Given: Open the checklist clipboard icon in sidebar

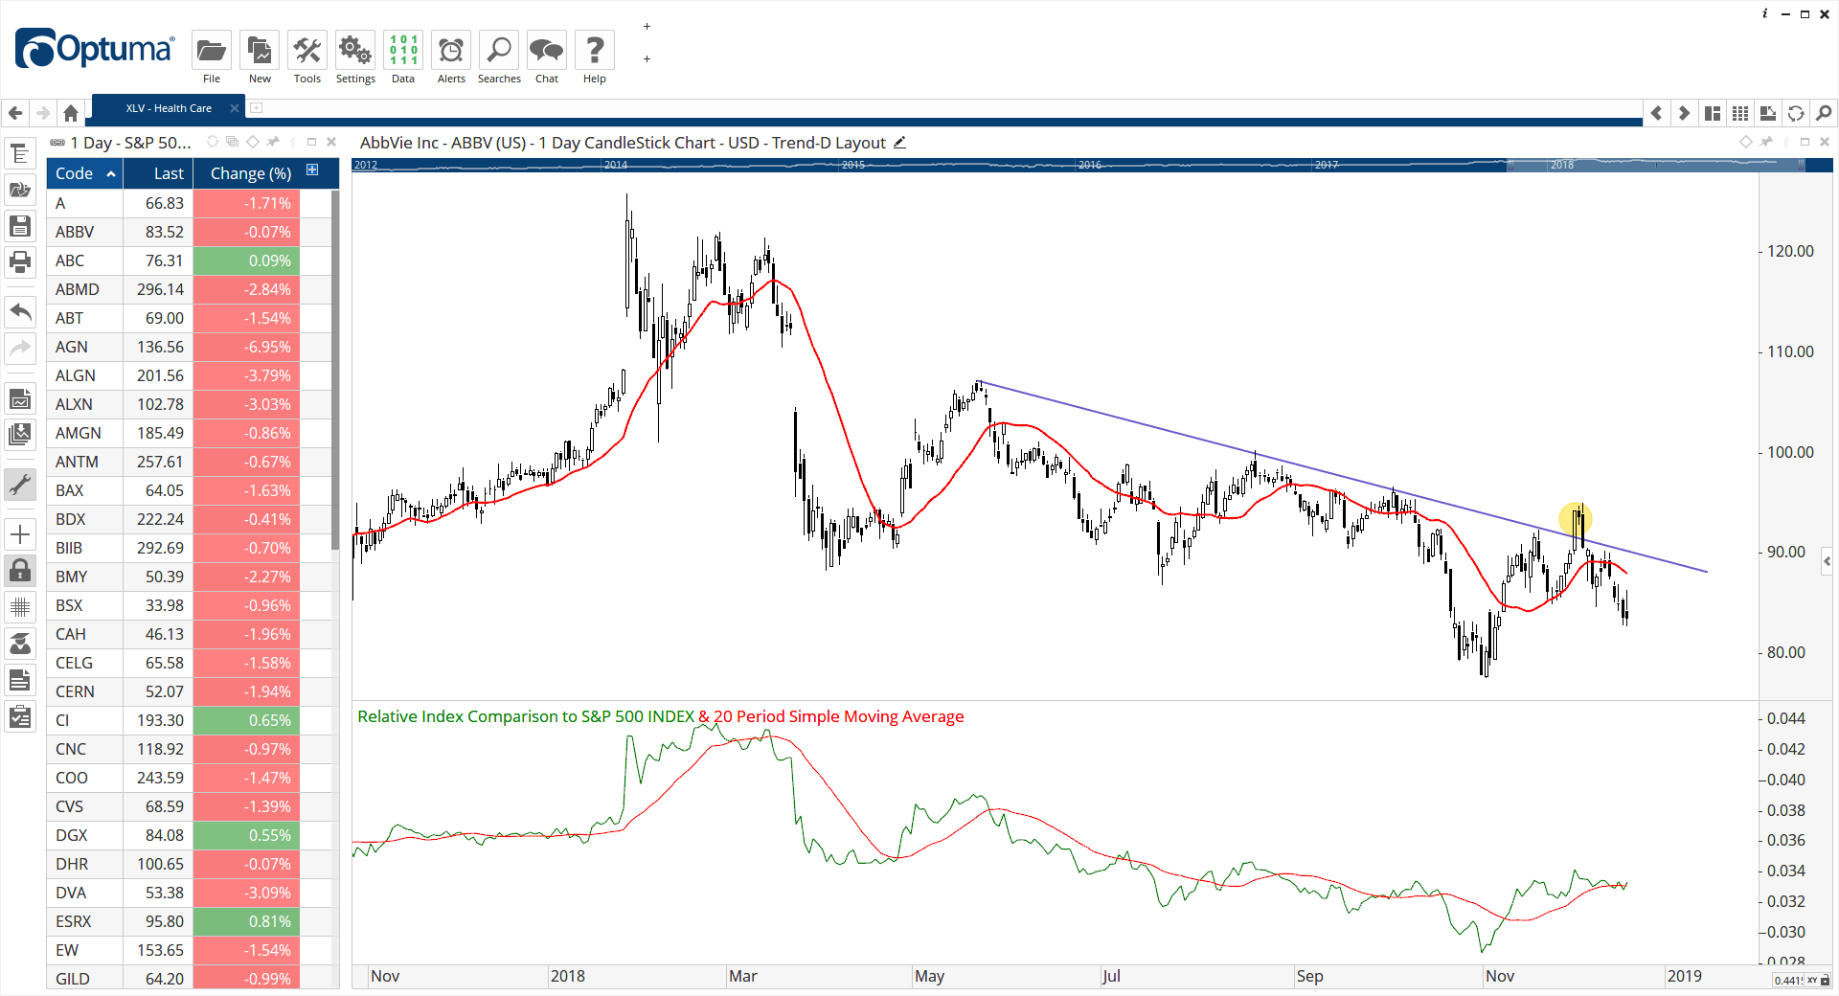Looking at the screenshot, I should point(20,717).
